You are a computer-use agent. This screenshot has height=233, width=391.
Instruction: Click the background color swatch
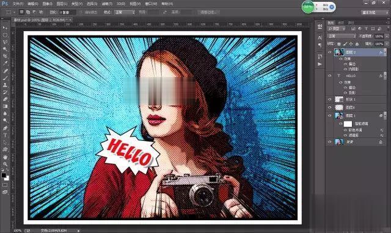7,178
